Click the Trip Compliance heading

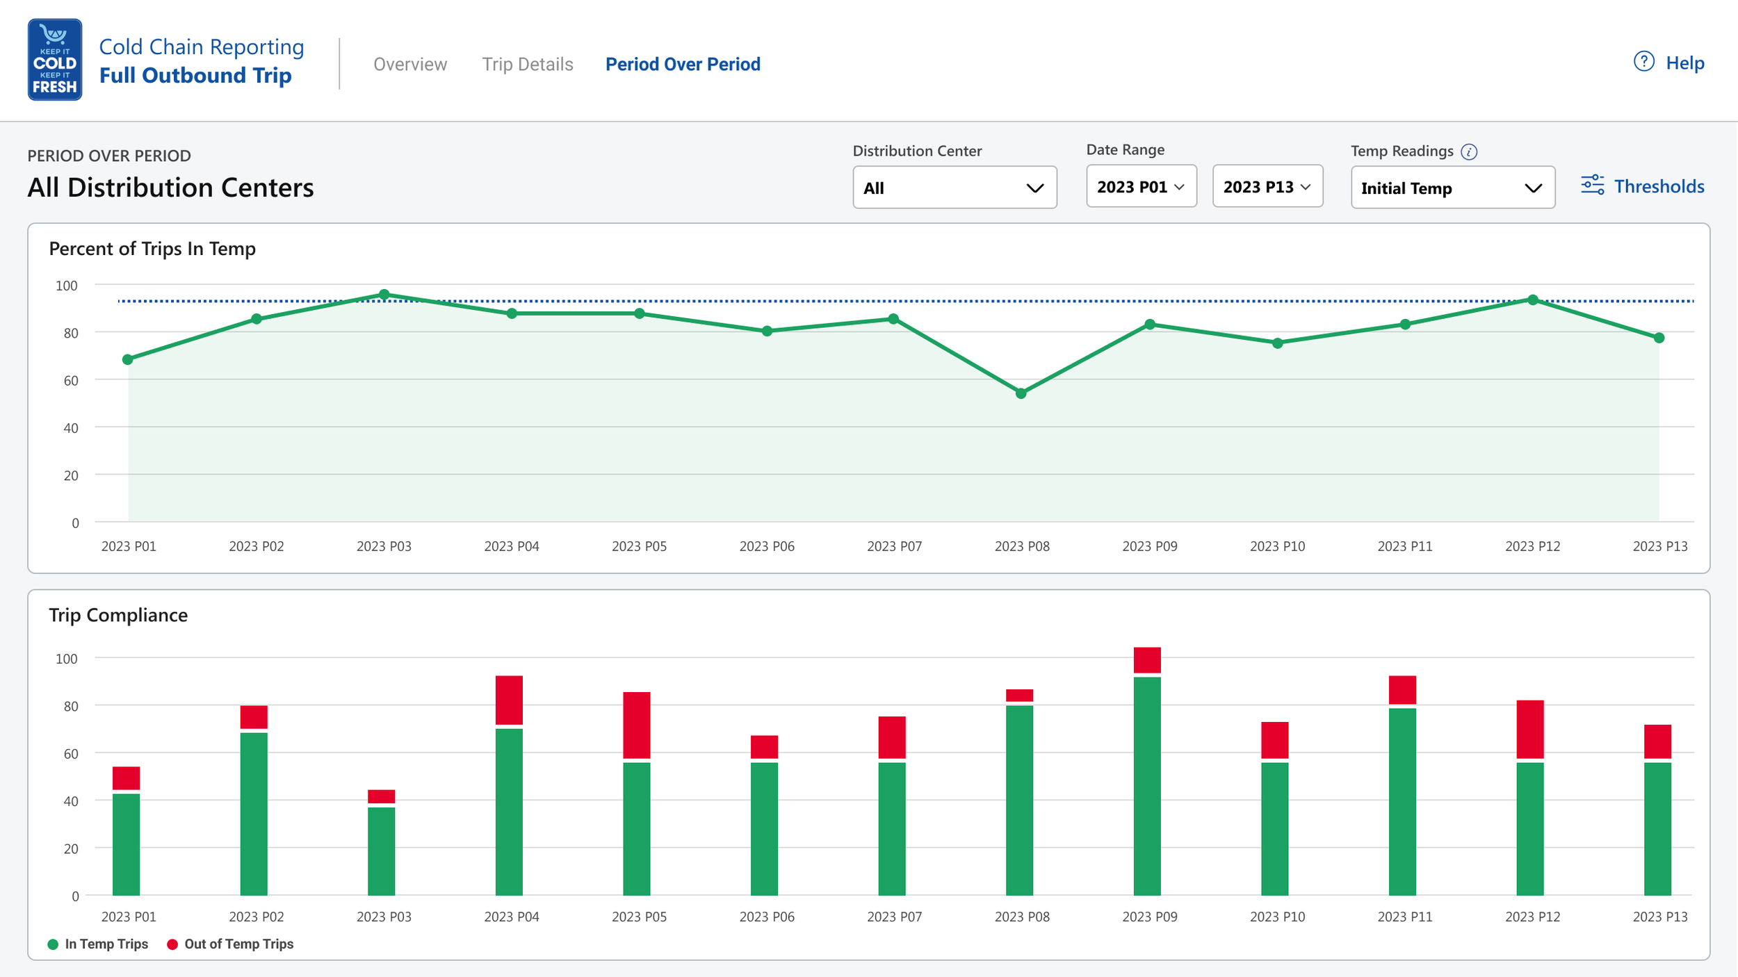(x=118, y=615)
